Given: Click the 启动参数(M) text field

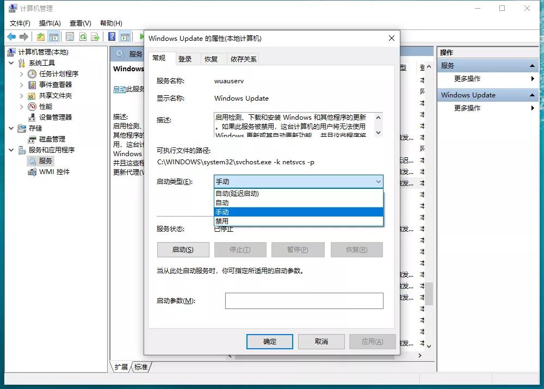Looking at the screenshot, I should [x=304, y=301].
